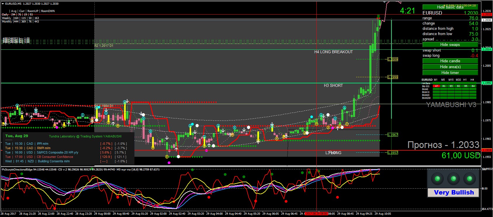Image resolution: width=493 pixels, height=217 pixels.
Task: Click the Hide basic data button
Action: tap(450, 7)
